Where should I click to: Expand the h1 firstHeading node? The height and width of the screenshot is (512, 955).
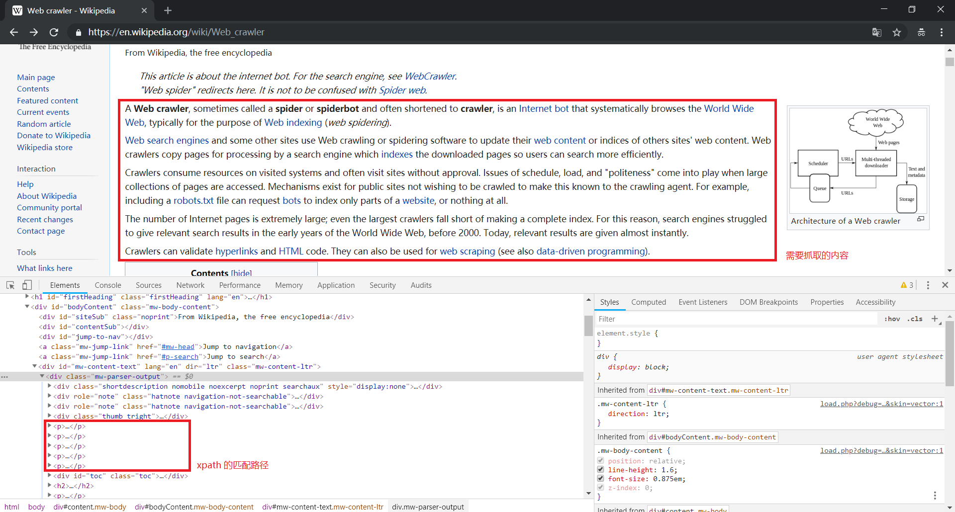point(27,297)
